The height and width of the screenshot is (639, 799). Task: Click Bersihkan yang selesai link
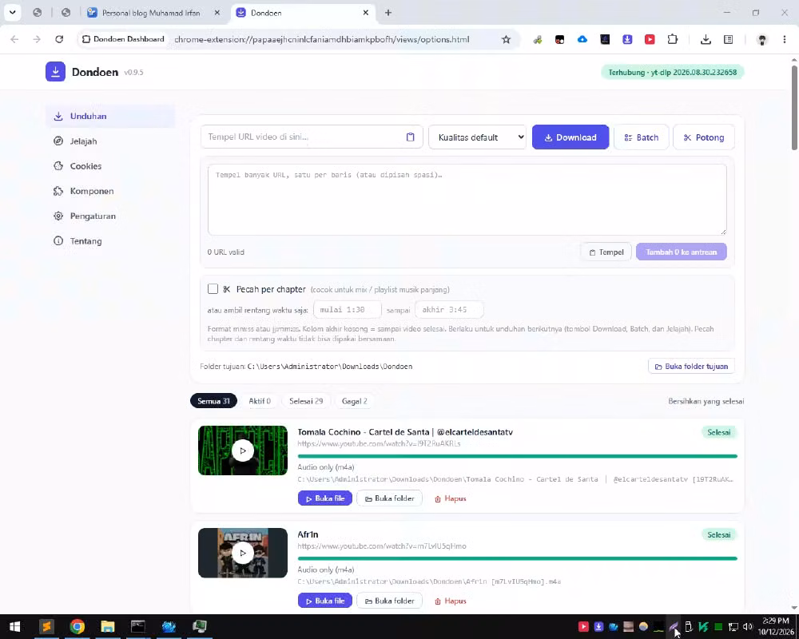point(706,401)
